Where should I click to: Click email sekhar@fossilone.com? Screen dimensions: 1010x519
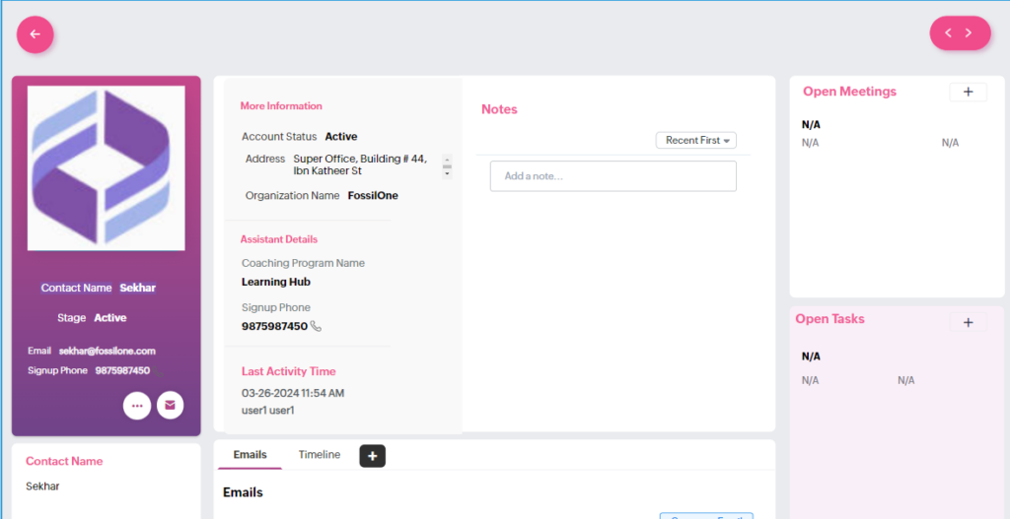(x=107, y=352)
